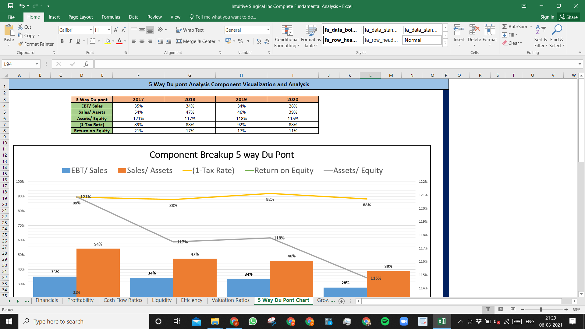The width and height of the screenshot is (585, 329).
Task: Toggle Bold formatting
Action: point(62,41)
